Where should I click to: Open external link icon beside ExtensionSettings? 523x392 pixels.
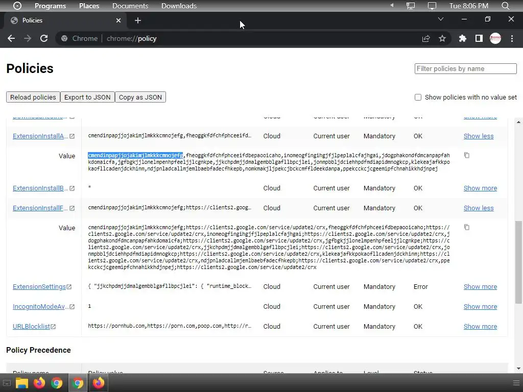pyautogui.click(x=69, y=287)
